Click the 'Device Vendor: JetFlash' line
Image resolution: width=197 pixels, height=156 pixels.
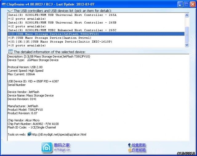[x=23, y=92]
